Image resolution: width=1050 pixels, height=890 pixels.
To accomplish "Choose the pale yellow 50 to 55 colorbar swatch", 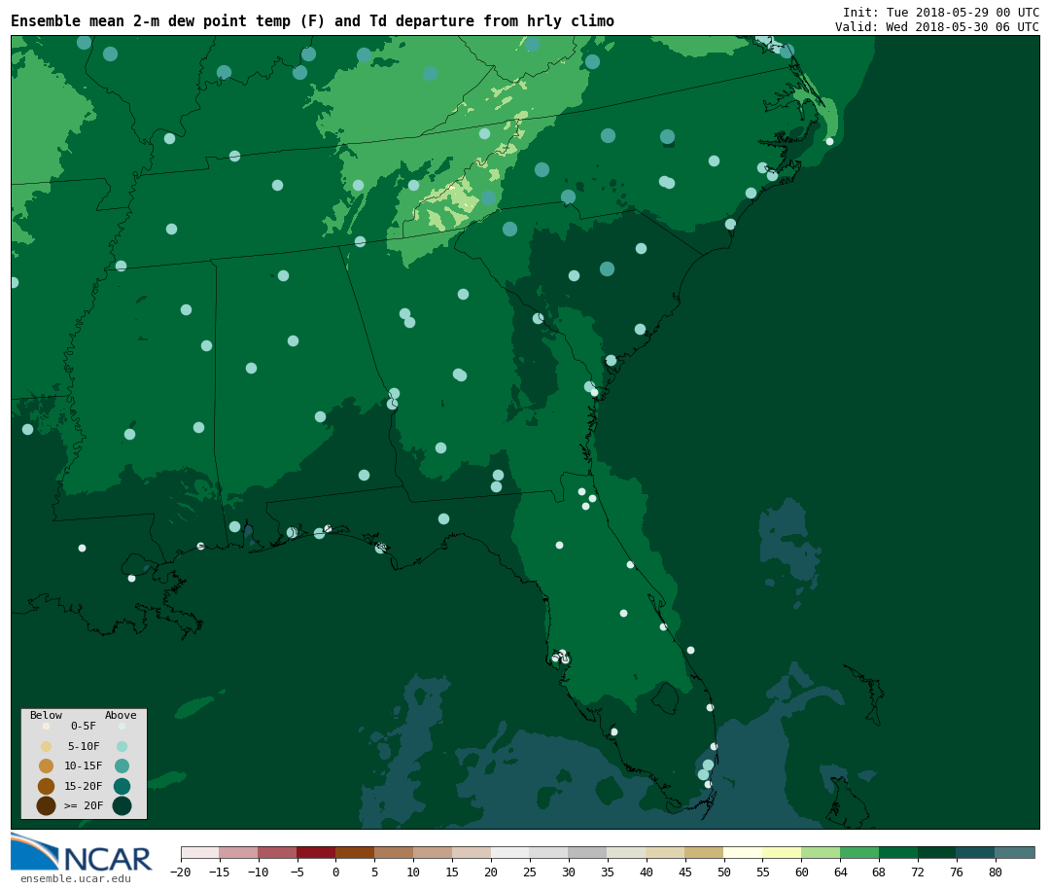I will coord(743,852).
